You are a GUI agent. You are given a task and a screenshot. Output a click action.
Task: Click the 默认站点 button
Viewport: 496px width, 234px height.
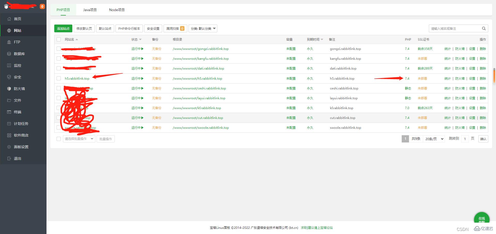pos(105,28)
